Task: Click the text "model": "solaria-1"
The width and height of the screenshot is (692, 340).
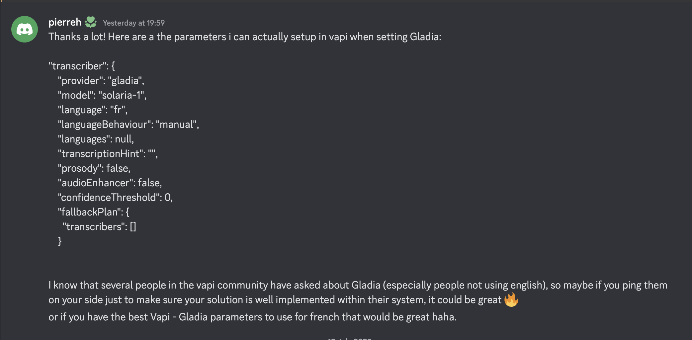Action: [x=102, y=95]
